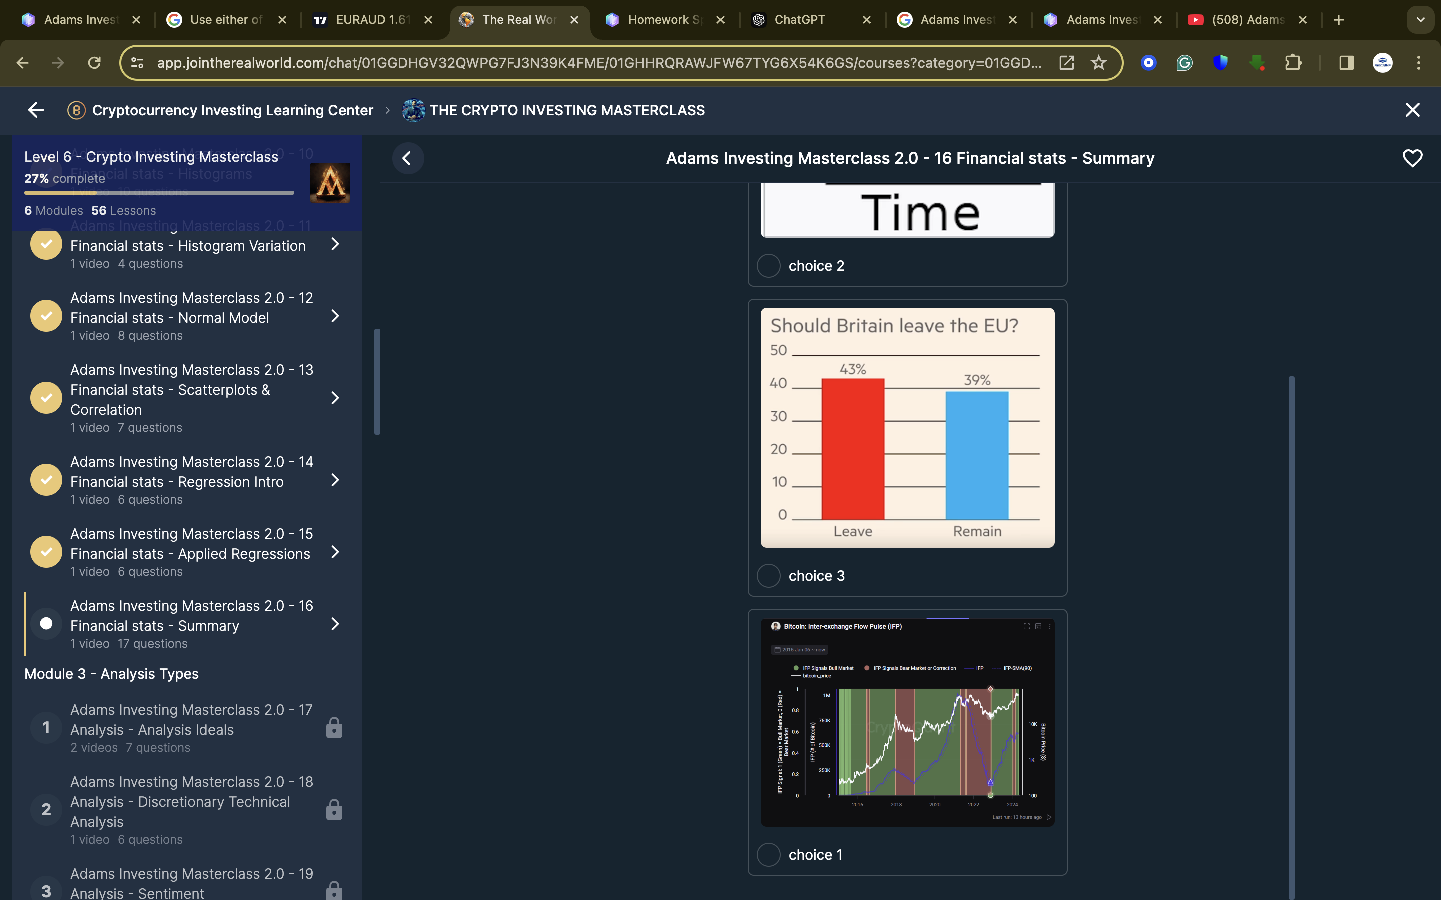Screen dimensions: 1441x900
Task: Click the Bitcoin IFP chart image
Action: (908, 722)
